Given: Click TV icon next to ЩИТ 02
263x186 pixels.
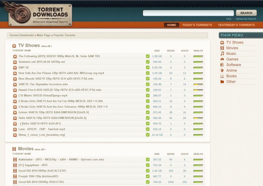Looking at the screenshot, I should tap(15, 68).
